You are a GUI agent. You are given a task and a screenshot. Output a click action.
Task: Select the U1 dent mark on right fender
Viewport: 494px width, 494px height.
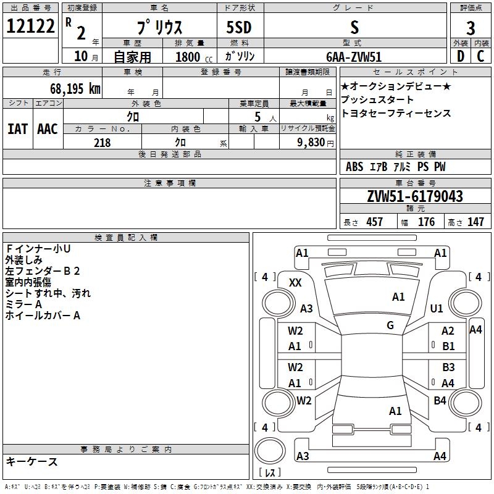pos(437,308)
